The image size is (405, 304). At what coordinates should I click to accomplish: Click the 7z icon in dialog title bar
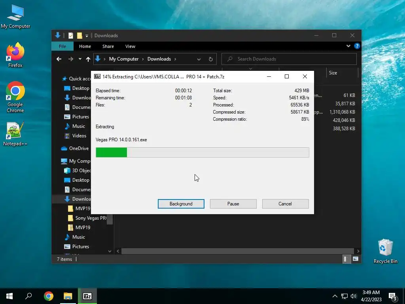click(97, 76)
